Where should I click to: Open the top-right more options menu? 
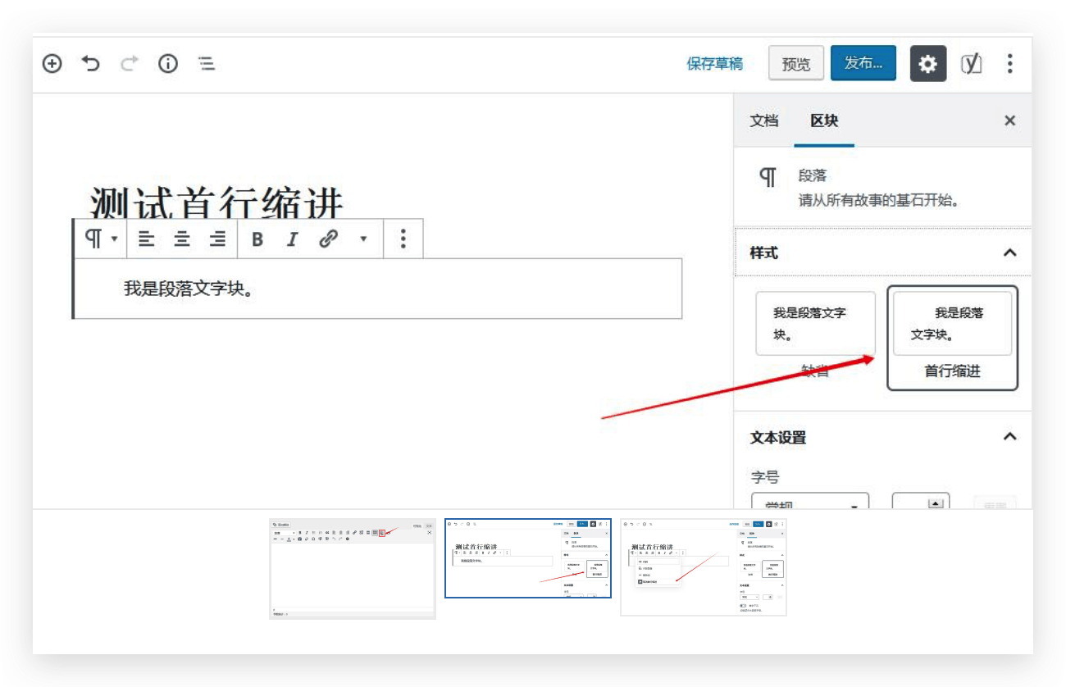[1009, 63]
